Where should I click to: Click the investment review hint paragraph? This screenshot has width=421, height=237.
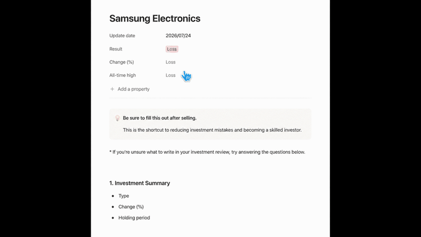click(207, 152)
